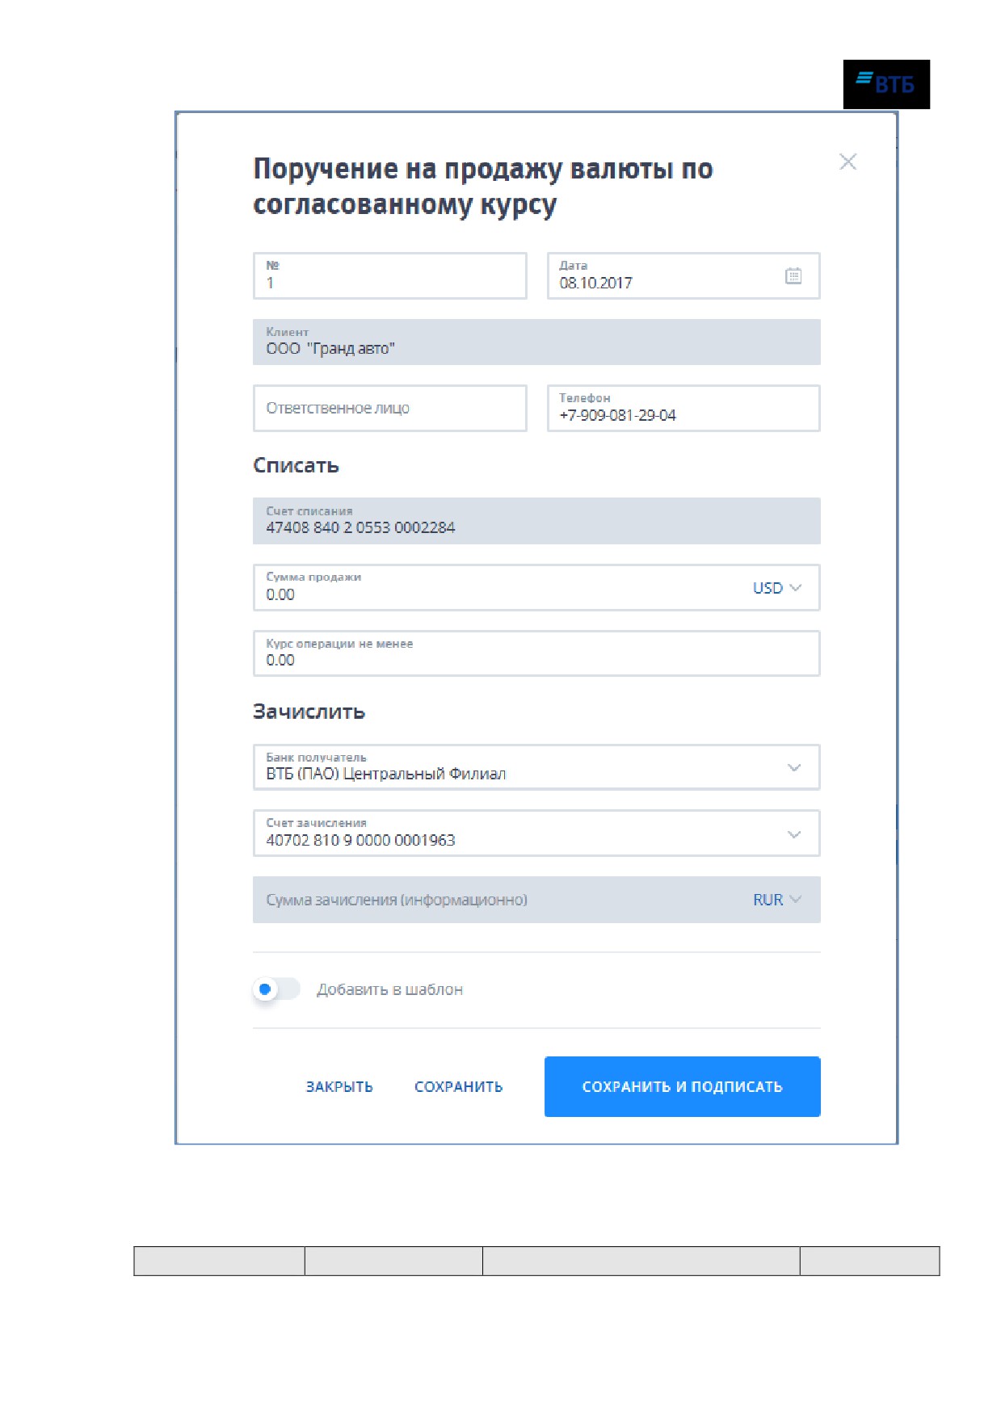Click the ЗАКРЫТЬ link

[x=339, y=1087]
